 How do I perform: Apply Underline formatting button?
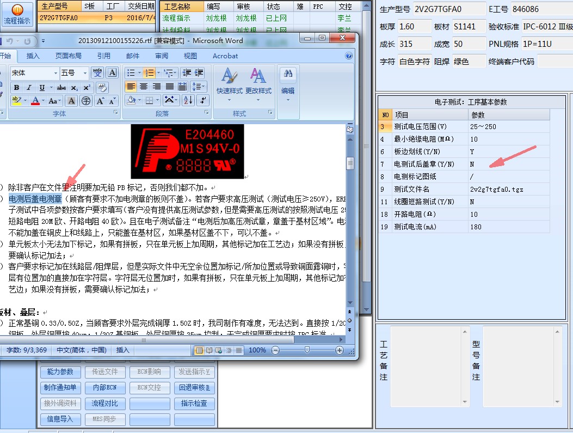pyautogui.click(x=42, y=88)
